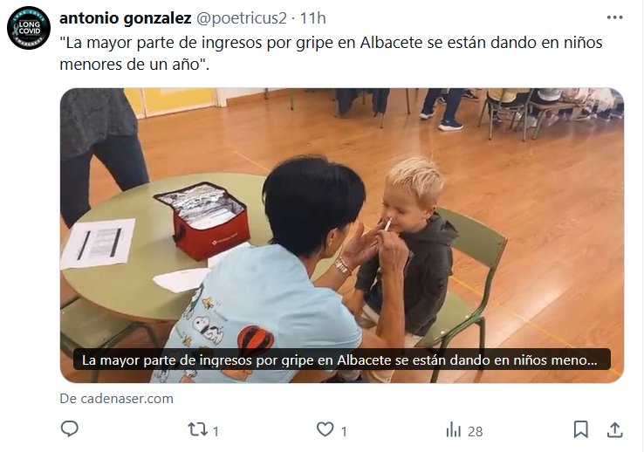Click the like count next to heart

click(x=344, y=431)
